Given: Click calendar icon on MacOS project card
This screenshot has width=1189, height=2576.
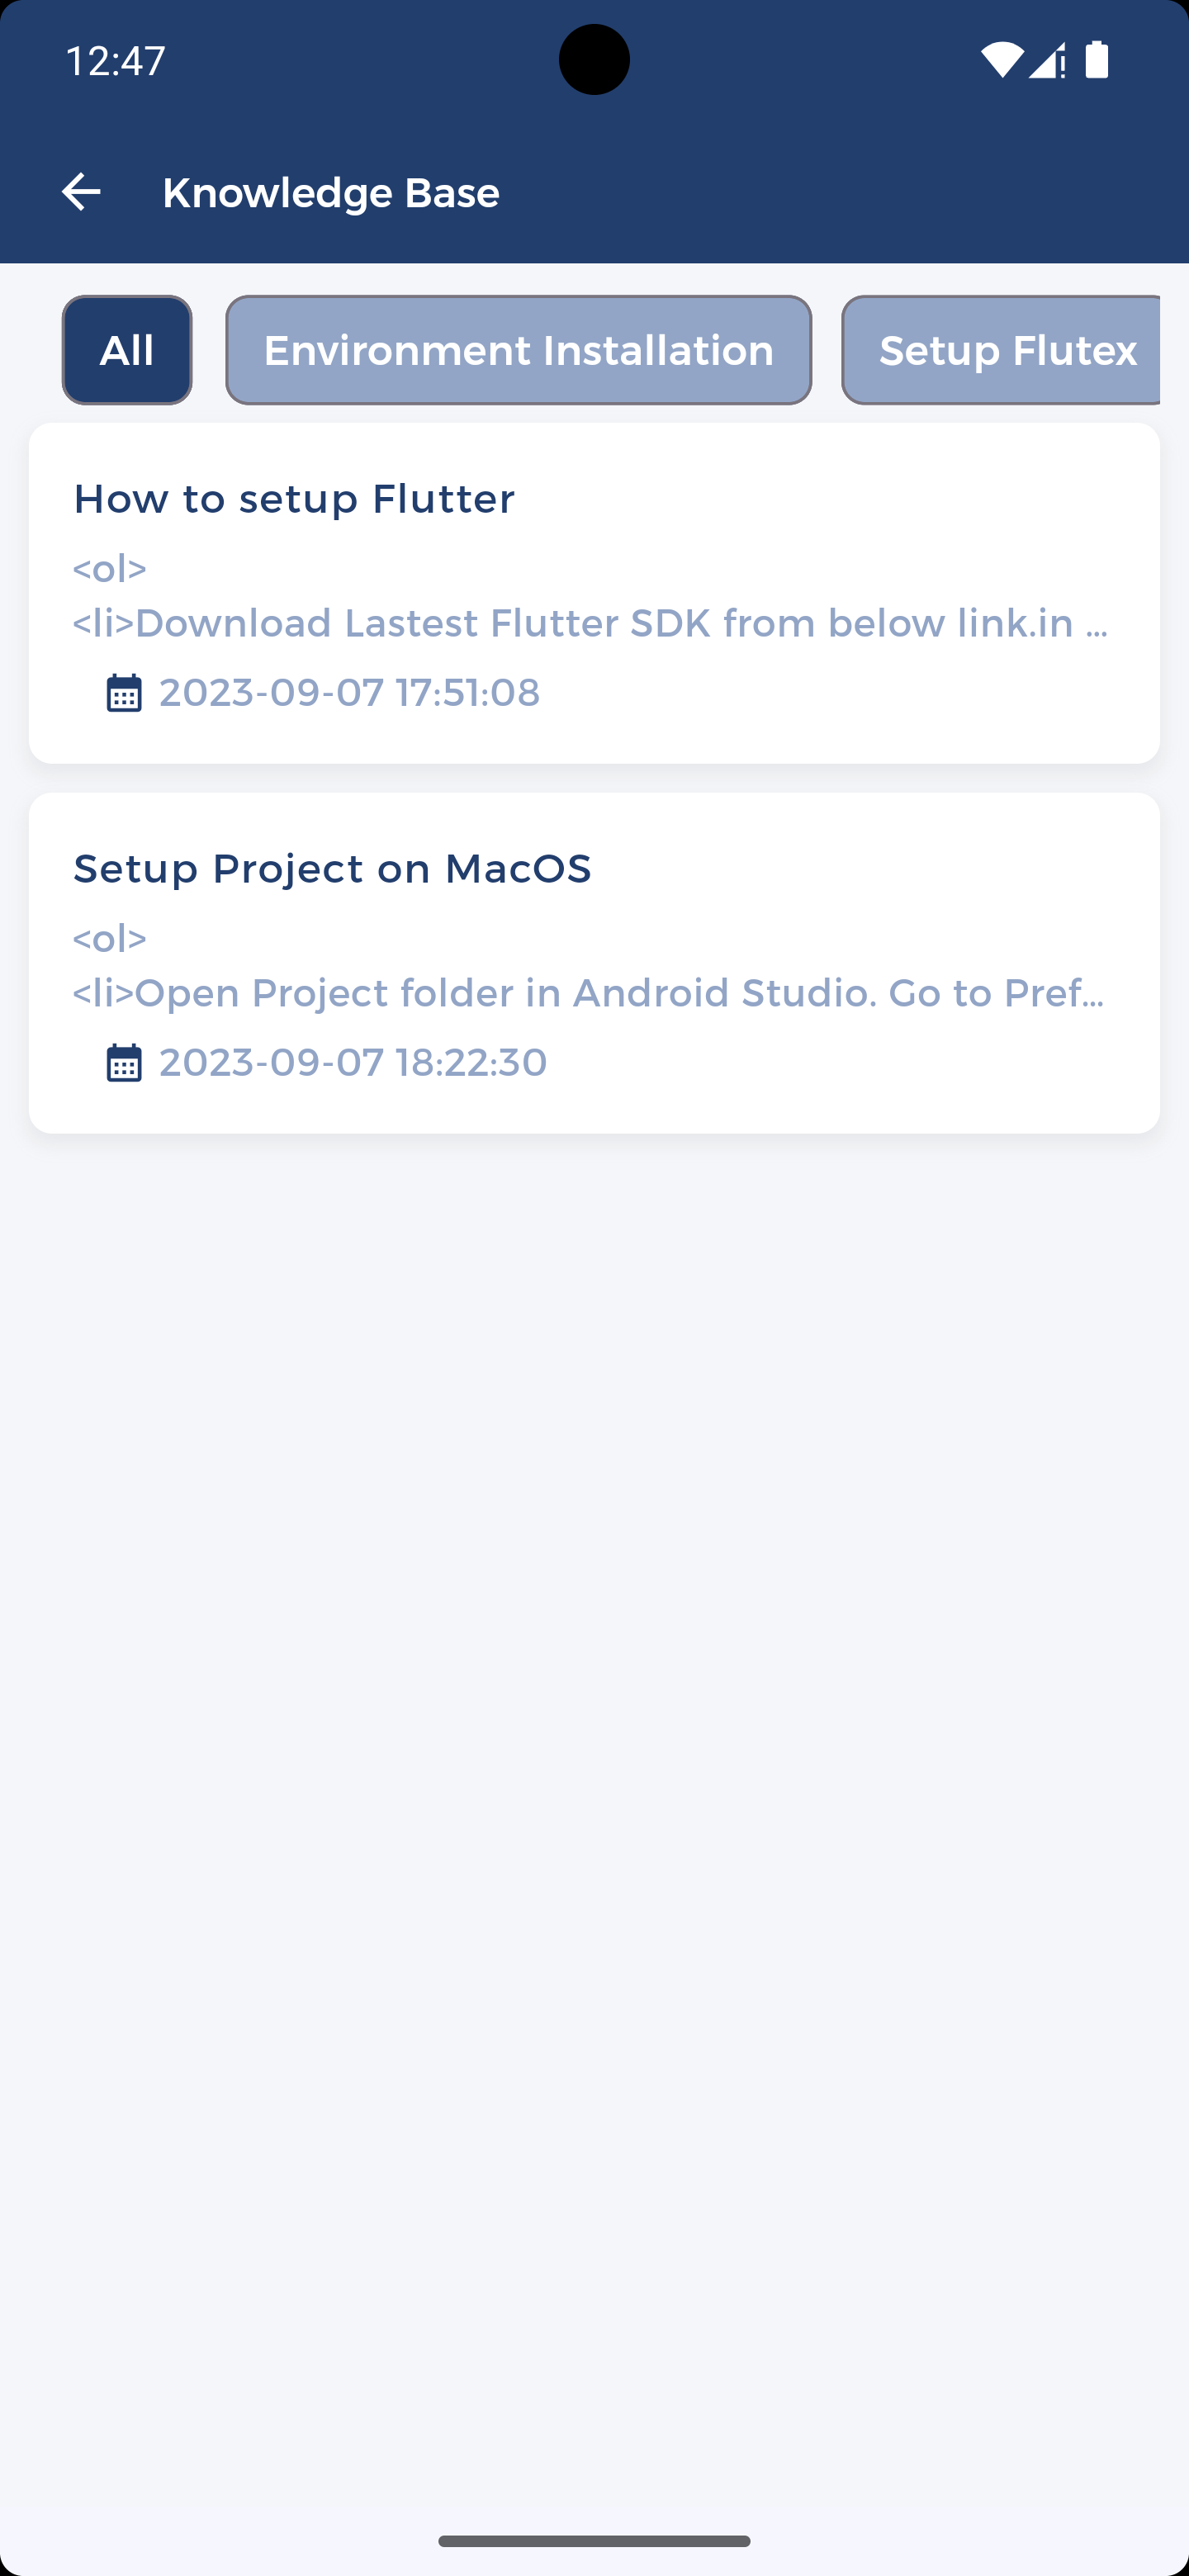Looking at the screenshot, I should [124, 1062].
